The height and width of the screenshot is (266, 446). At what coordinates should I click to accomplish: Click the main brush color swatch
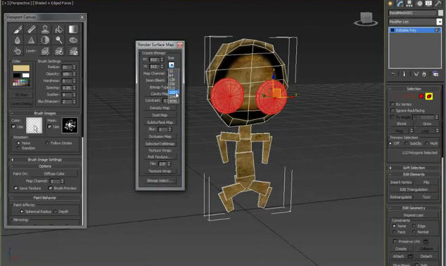pyautogui.click(x=21, y=68)
